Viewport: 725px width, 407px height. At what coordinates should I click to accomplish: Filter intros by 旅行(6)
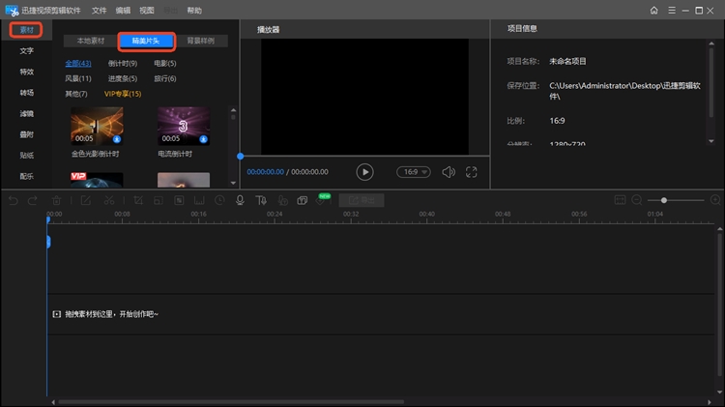[x=165, y=78]
